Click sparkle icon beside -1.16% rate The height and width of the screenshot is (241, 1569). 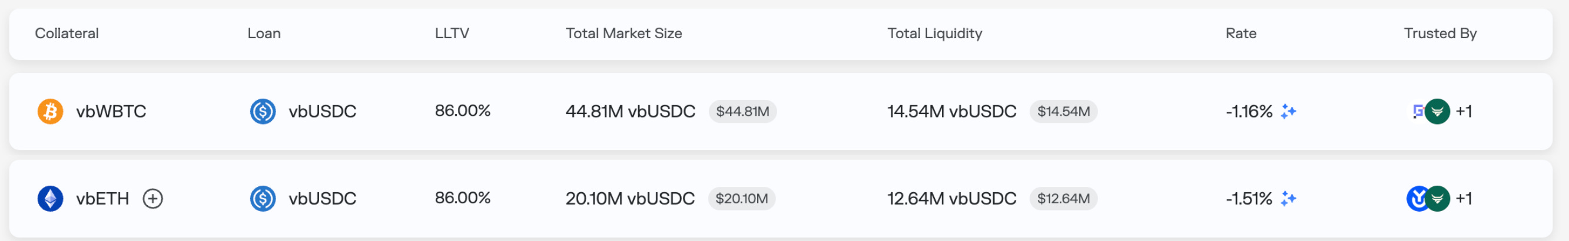(1288, 111)
